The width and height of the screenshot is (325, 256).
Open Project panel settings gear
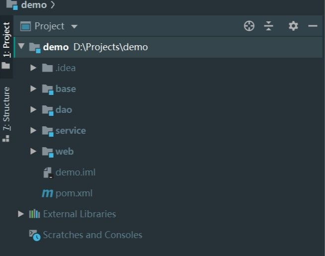[x=293, y=26]
